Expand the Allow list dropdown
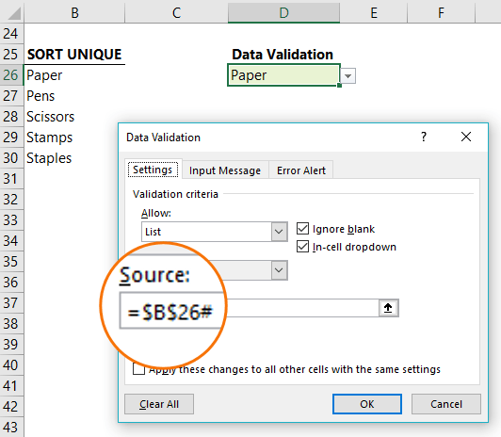This screenshot has height=437, width=501. click(279, 232)
